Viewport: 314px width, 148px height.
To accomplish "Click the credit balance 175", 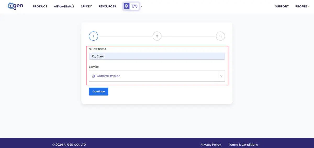I will (134, 6).
